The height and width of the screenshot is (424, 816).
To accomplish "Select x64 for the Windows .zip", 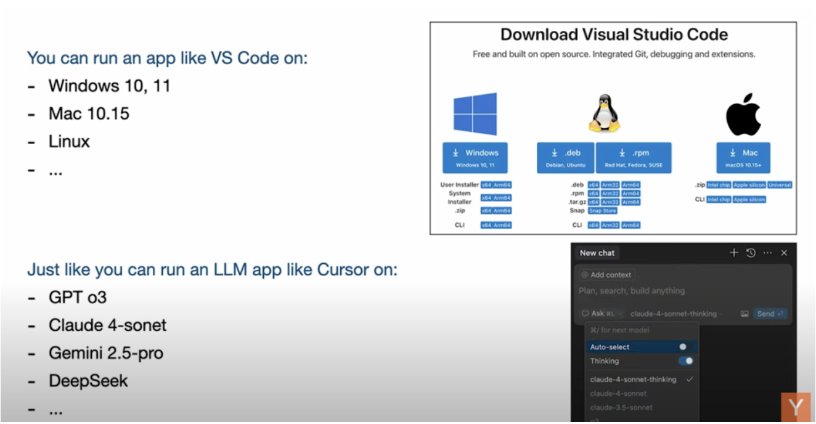I will pos(486,210).
